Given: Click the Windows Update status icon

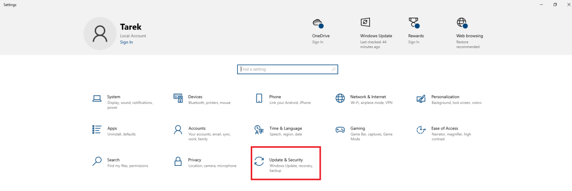Looking at the screenshot, I should (366, 22).
